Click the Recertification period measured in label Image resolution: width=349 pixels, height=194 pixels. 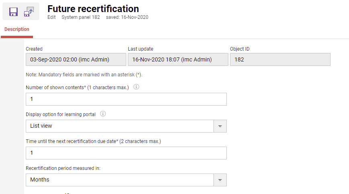pos(63,168)
